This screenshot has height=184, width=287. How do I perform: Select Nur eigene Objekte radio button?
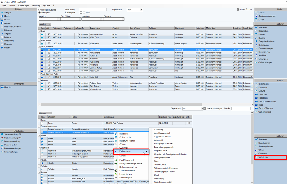[39, 10]
